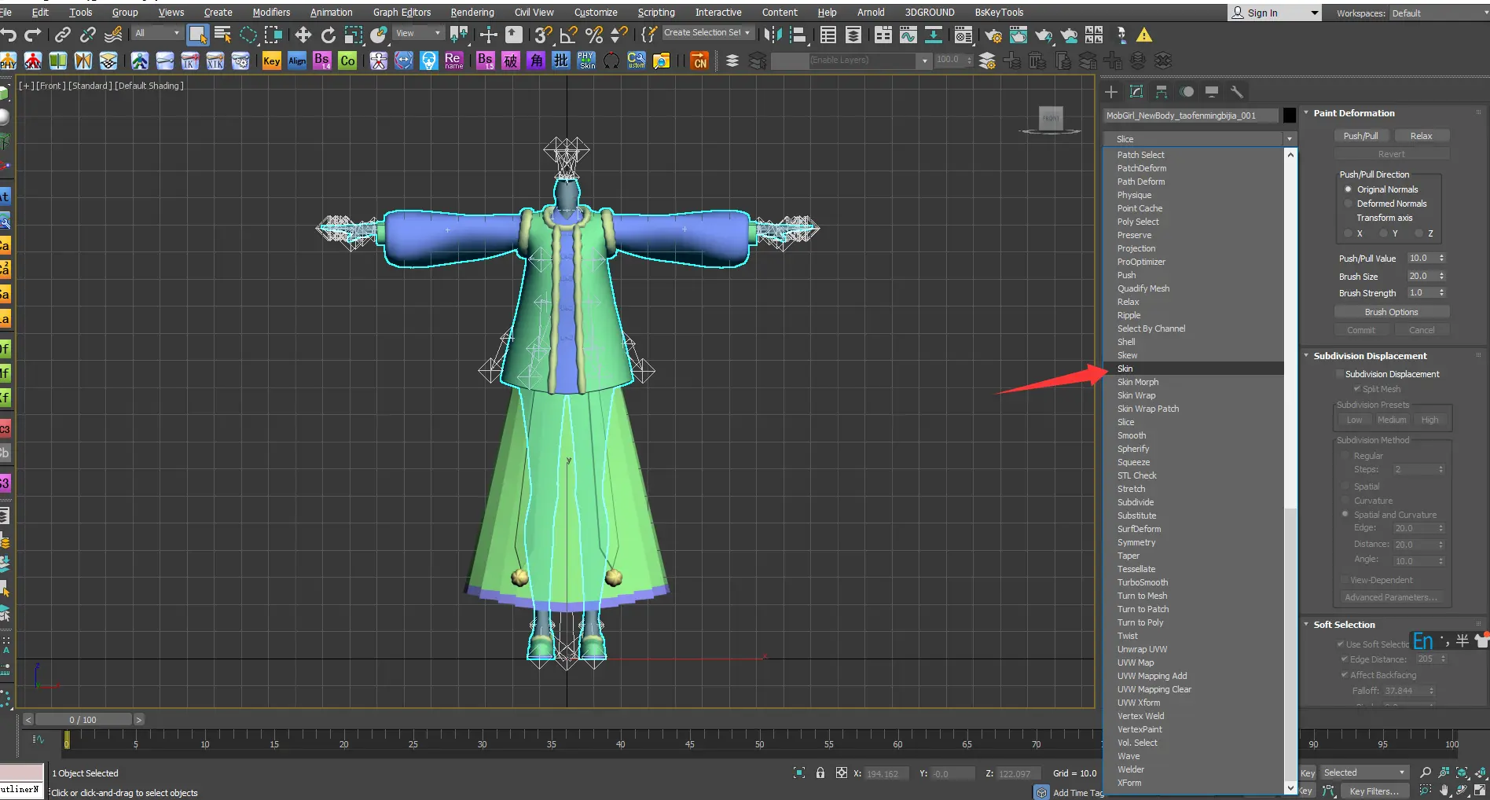The image size is (1490, 800).
Task: Open the View reference coordinate dropdown
Action: pyautogui.click(x=418, y=33)
